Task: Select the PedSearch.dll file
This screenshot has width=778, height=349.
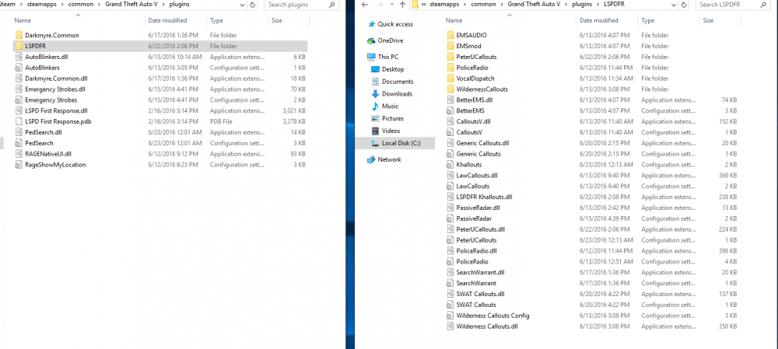Action: coord(43,132)
